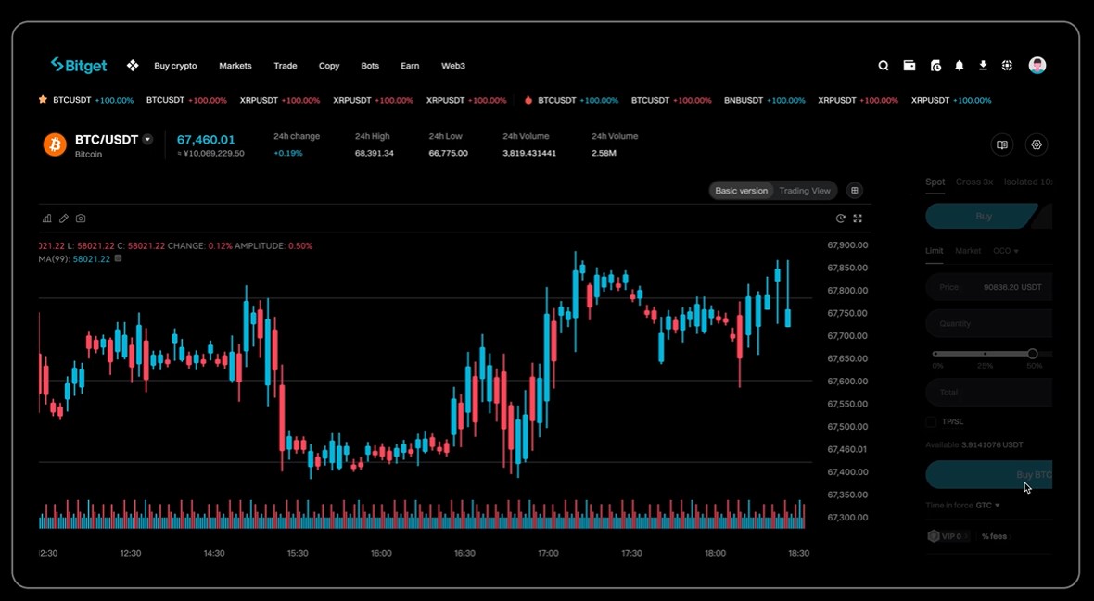Image resolution: width=1094 pixels, height=601 pixels.
Task: Click the +0.19% 24h change value
Action: [x=288, y=153]
